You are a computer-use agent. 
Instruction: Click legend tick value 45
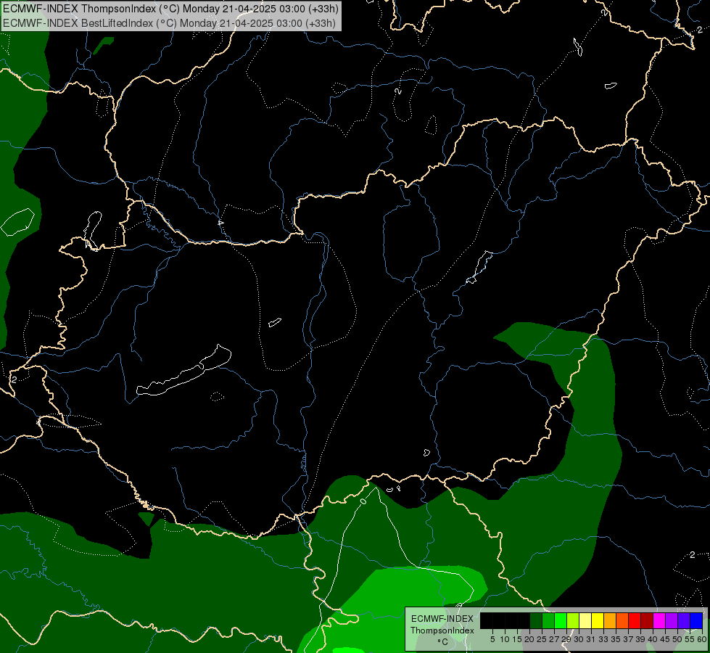click(665, 639)
